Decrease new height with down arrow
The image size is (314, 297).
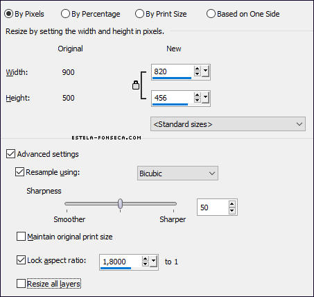[x=197, y=100]
